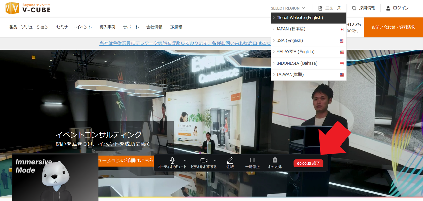Expand video options chevron

(x=215, y=160)
